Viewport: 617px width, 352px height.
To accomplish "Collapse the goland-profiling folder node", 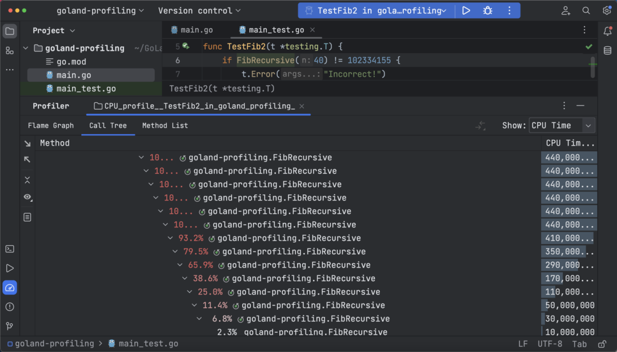I will [x=26, y=48].
